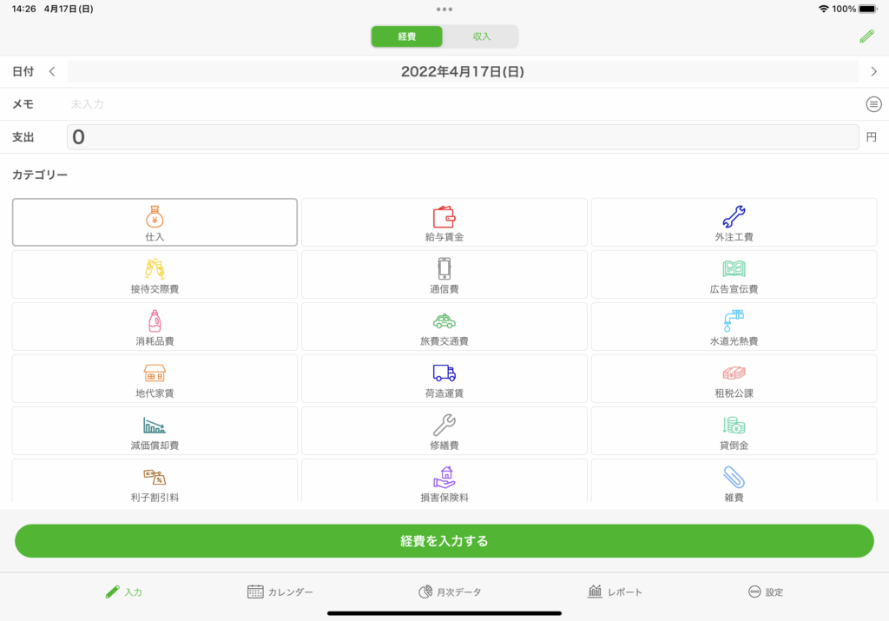Go to the next date

click(873, 71)
